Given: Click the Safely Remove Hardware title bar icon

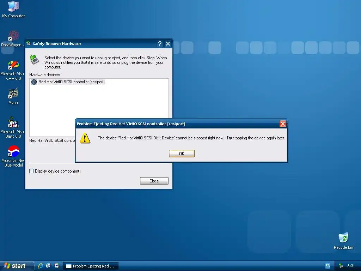Looking at the screenshot, I should (29, 43).
